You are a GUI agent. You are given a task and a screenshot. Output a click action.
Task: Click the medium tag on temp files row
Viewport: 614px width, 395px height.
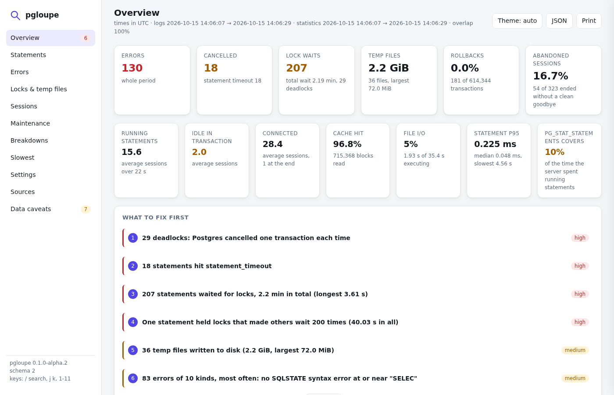[x=575, y=350]
